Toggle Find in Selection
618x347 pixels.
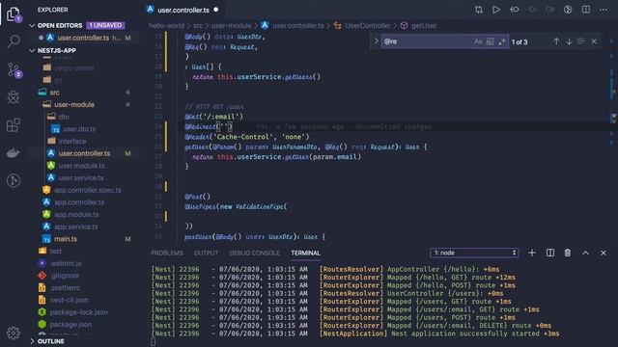point(581,41)
